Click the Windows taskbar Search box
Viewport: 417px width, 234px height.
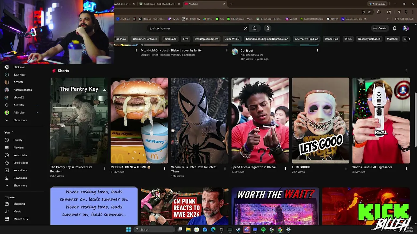[x=154, y=229]
